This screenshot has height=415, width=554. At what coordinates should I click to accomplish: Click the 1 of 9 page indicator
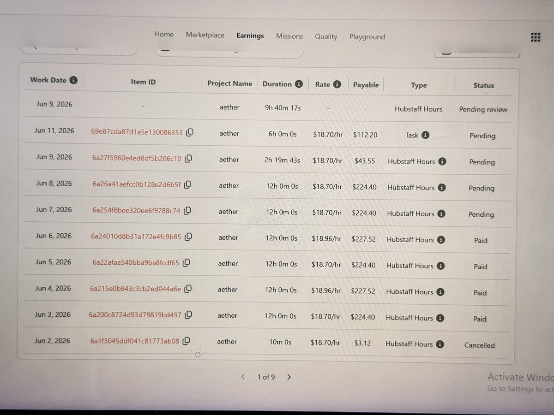point(266,377)
